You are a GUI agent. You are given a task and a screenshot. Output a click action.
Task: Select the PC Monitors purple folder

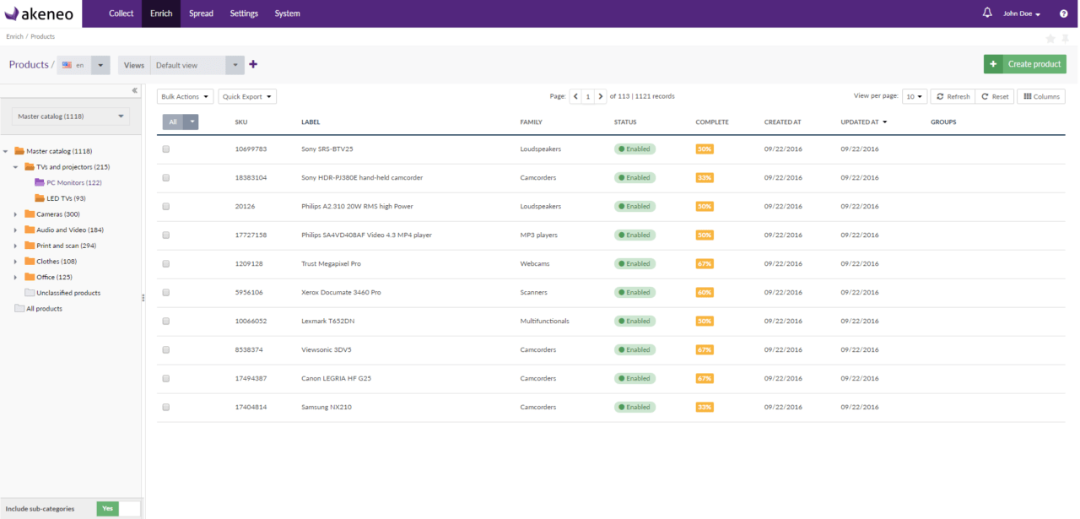tap(40, 182)
